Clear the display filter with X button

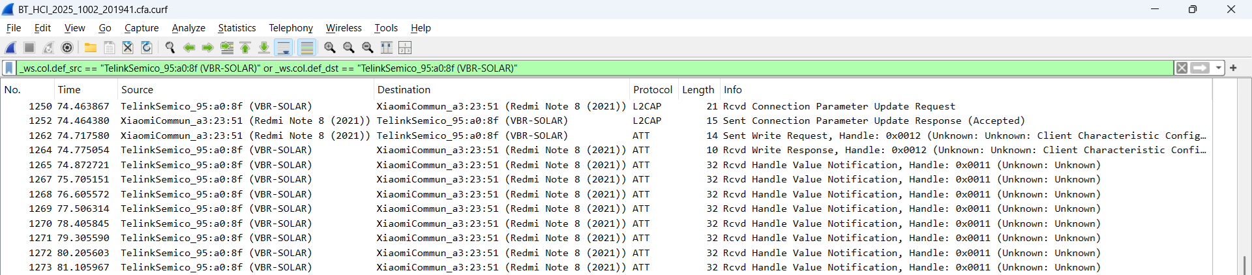[1182, 68]
